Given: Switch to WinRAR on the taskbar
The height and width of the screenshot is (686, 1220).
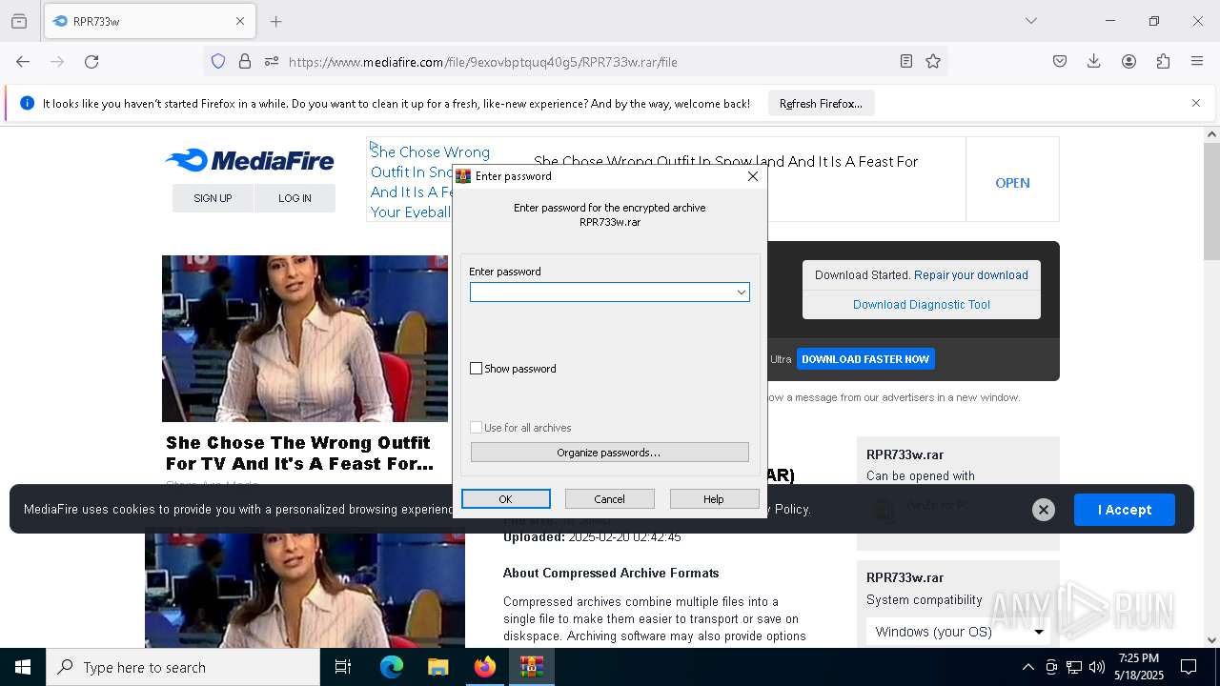Looking at the screenshot, I should pos(532,667).
